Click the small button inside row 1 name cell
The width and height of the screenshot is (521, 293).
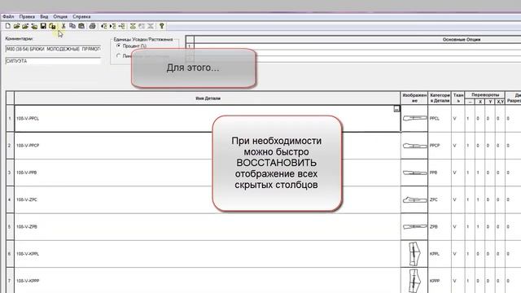(x=396, y=108)
